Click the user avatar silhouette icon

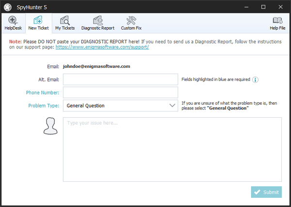[x=50, y=127]
